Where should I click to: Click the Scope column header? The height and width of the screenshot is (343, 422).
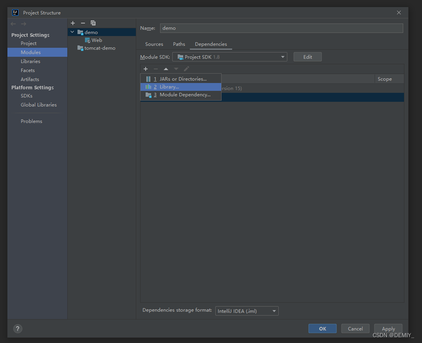click(x=389, y=79)
